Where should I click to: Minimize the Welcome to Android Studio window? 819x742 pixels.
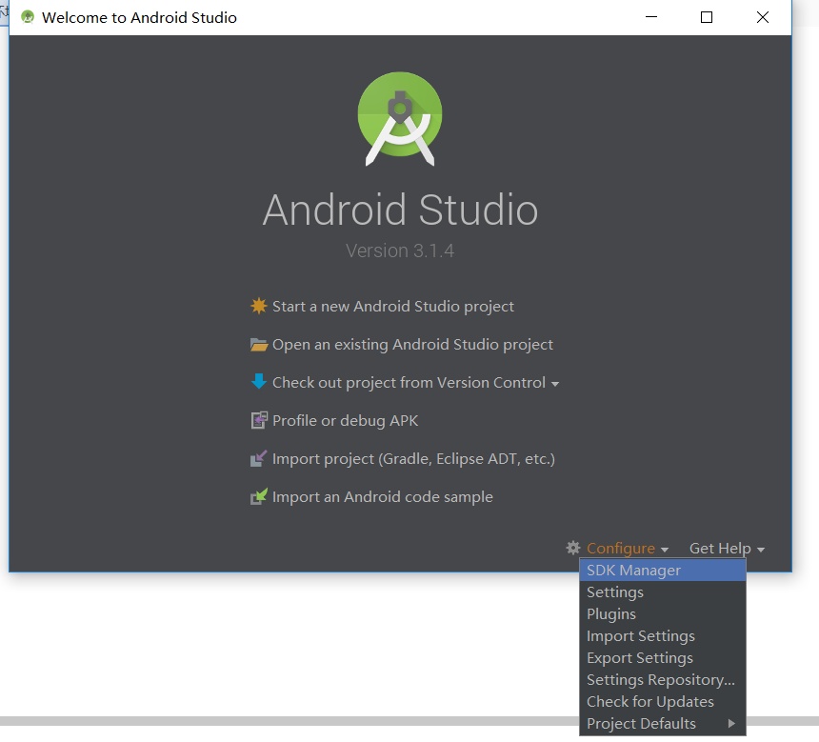650,17
